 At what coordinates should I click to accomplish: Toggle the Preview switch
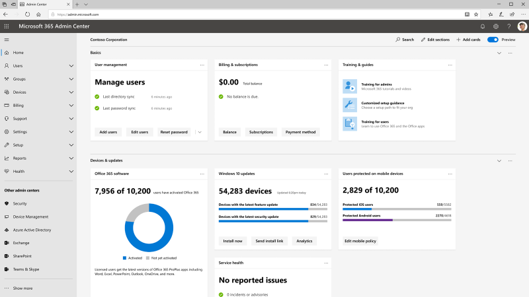click(493, 40)
